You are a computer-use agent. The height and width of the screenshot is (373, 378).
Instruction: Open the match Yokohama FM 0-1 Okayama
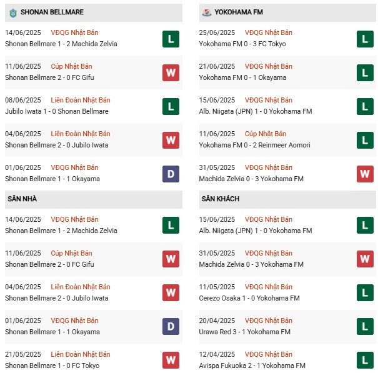(242, 77)
